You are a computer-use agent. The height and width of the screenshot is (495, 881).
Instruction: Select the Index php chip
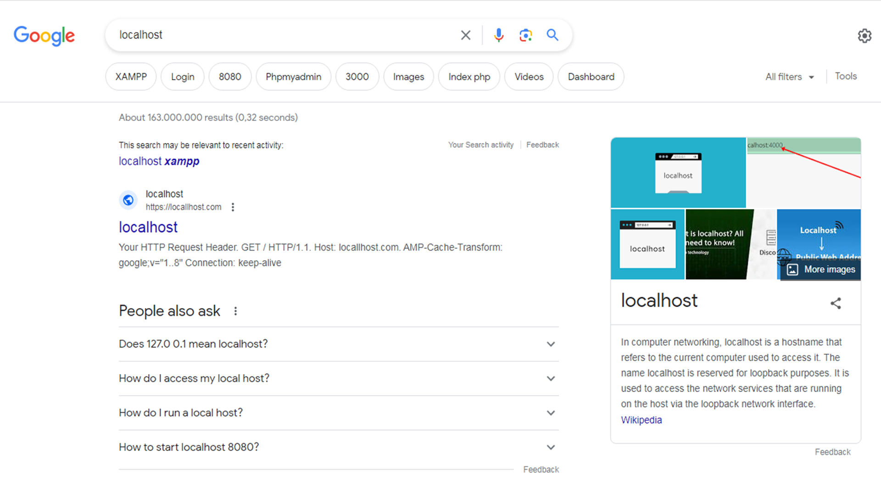pos(469,77)
